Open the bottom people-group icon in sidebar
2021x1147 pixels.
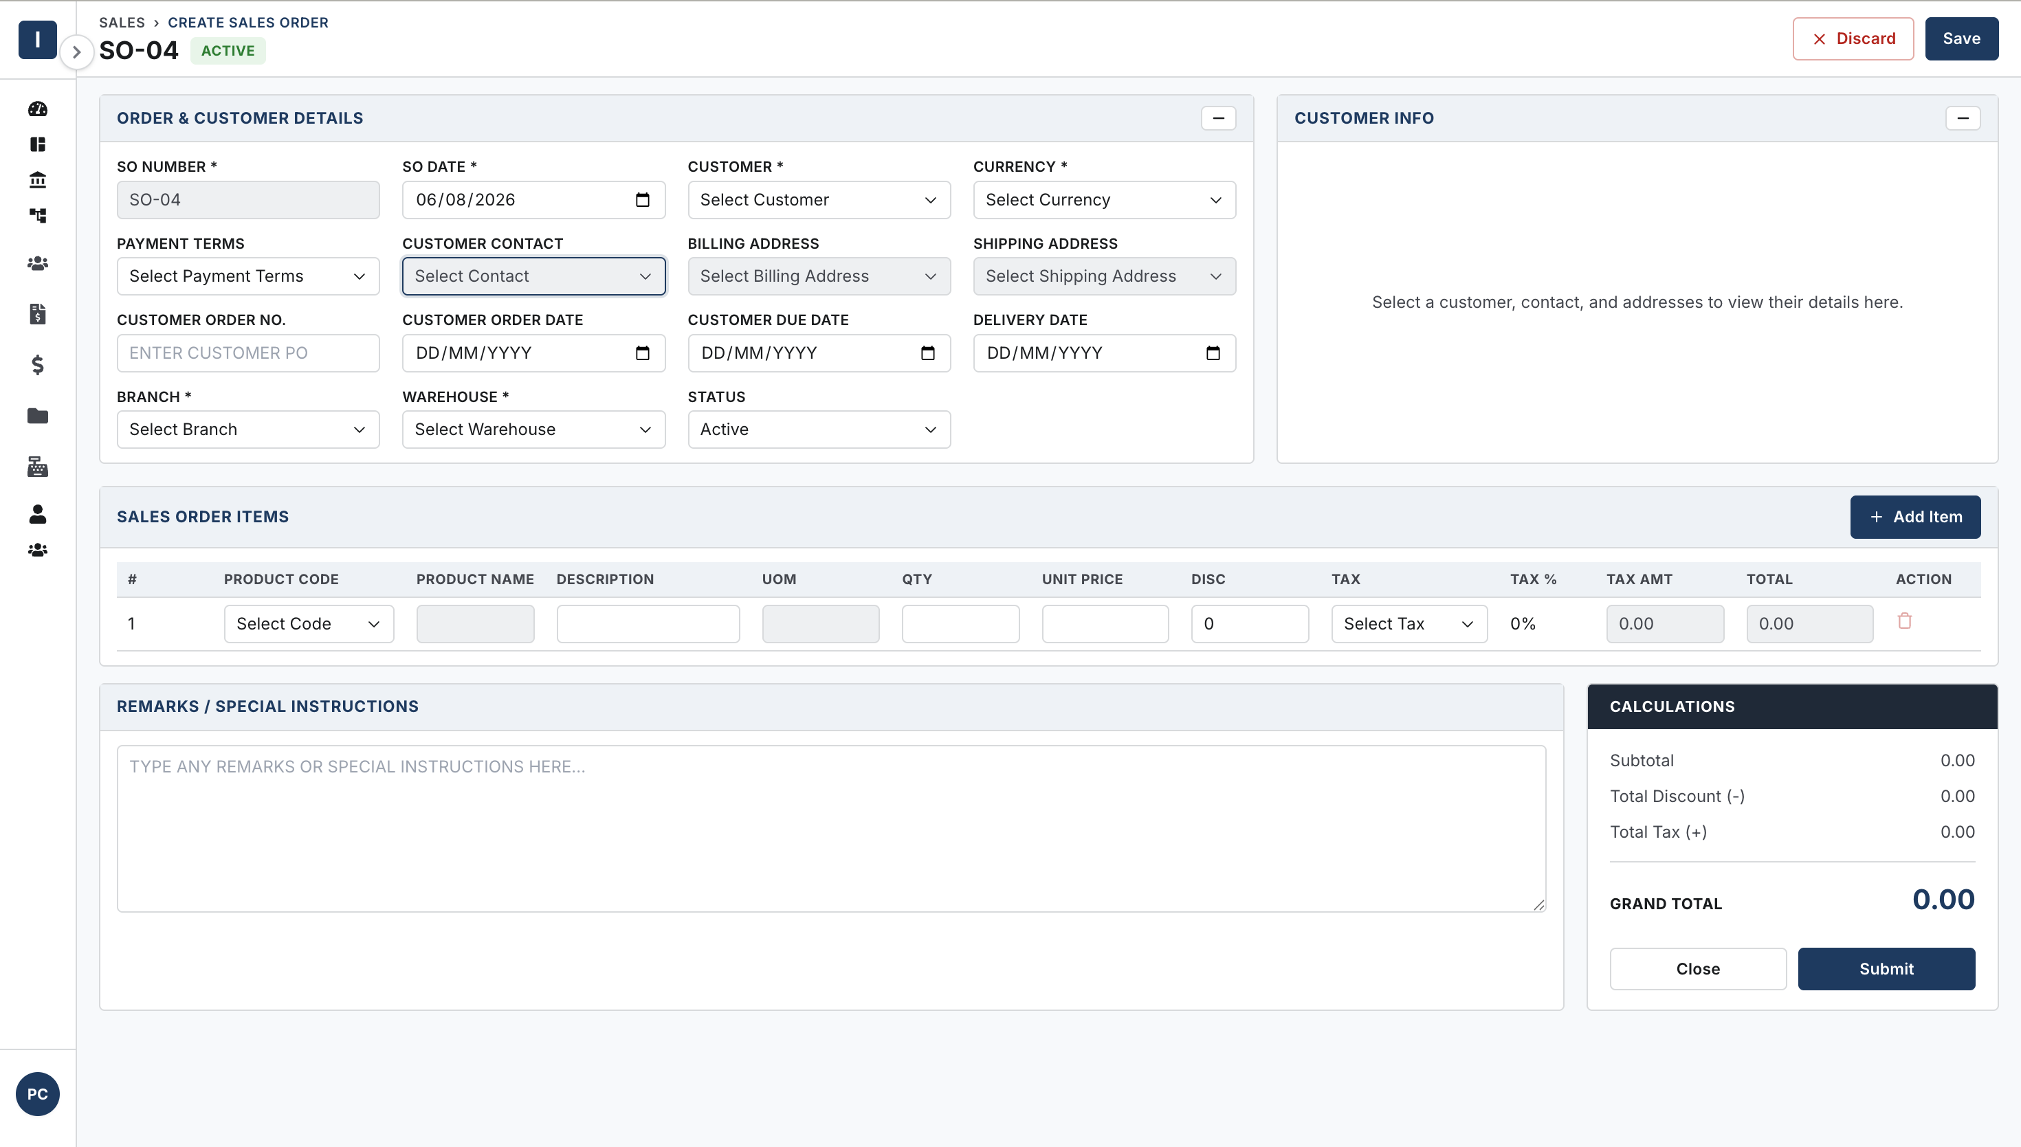pos(37,550)
